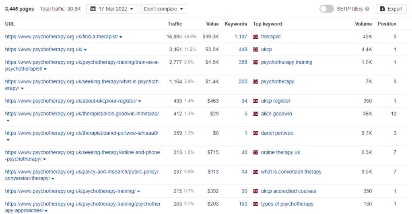Sort by the Position column header
412x214 pixels.
[387, 24]
